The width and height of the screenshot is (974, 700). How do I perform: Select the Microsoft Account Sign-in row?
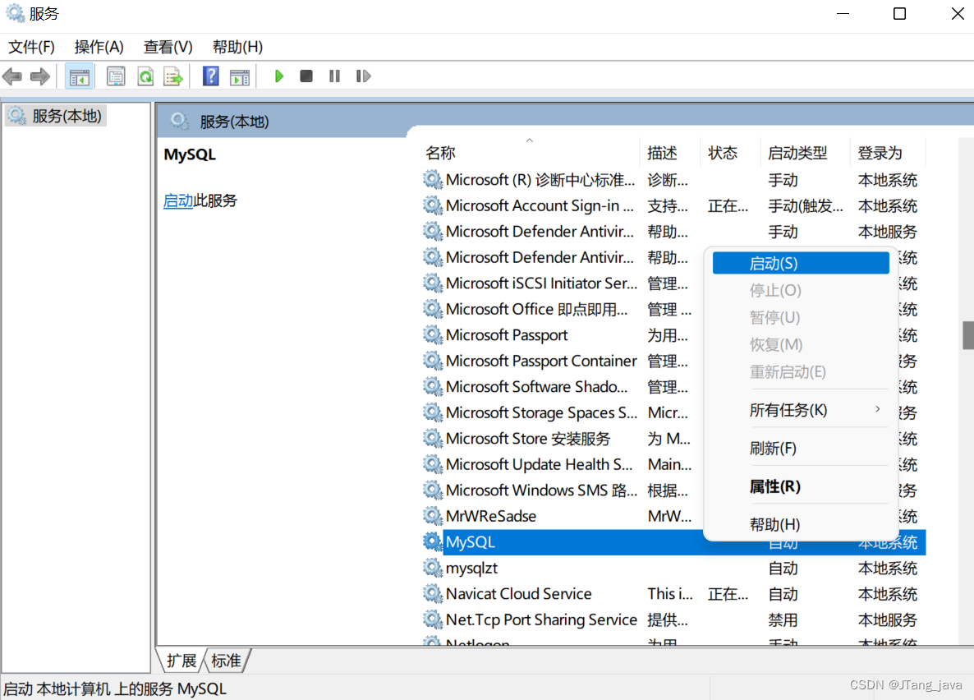674,205
